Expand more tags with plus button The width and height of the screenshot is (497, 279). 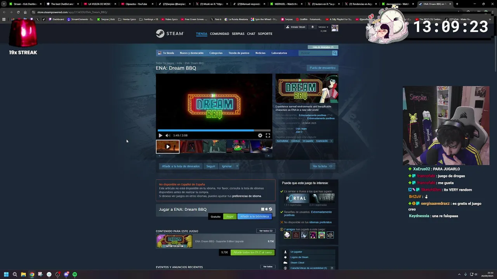[331, 141]
